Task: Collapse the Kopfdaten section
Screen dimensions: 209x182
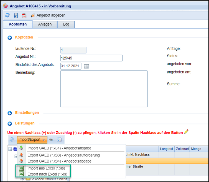Action: tap(10, 38)
